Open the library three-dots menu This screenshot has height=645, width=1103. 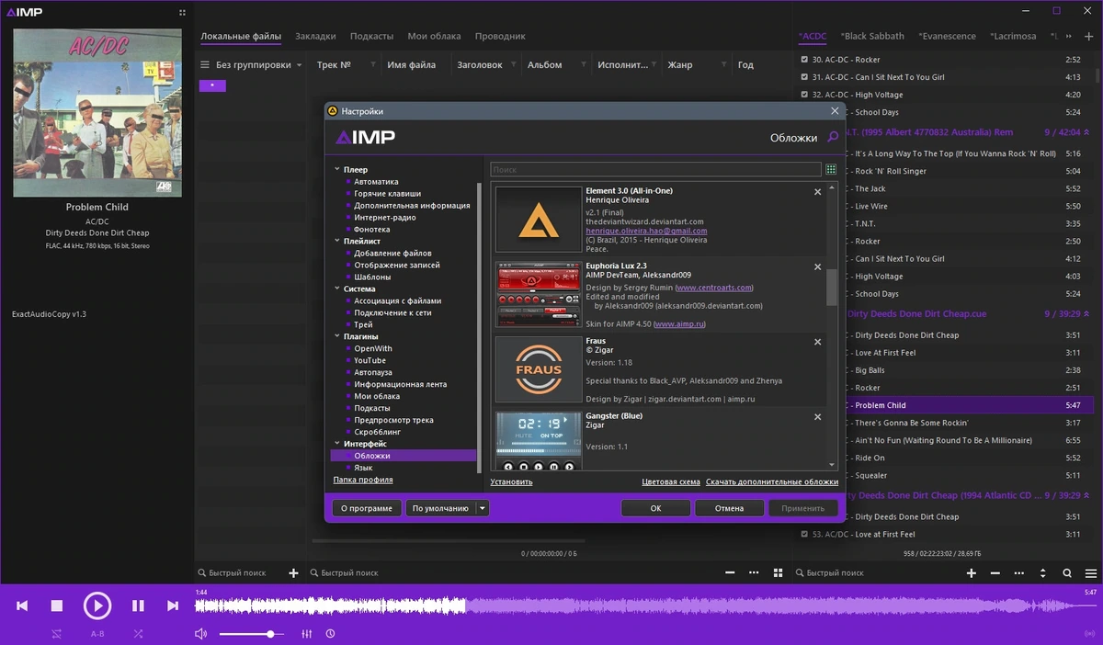pyautogui.click(x=754, y=572)
